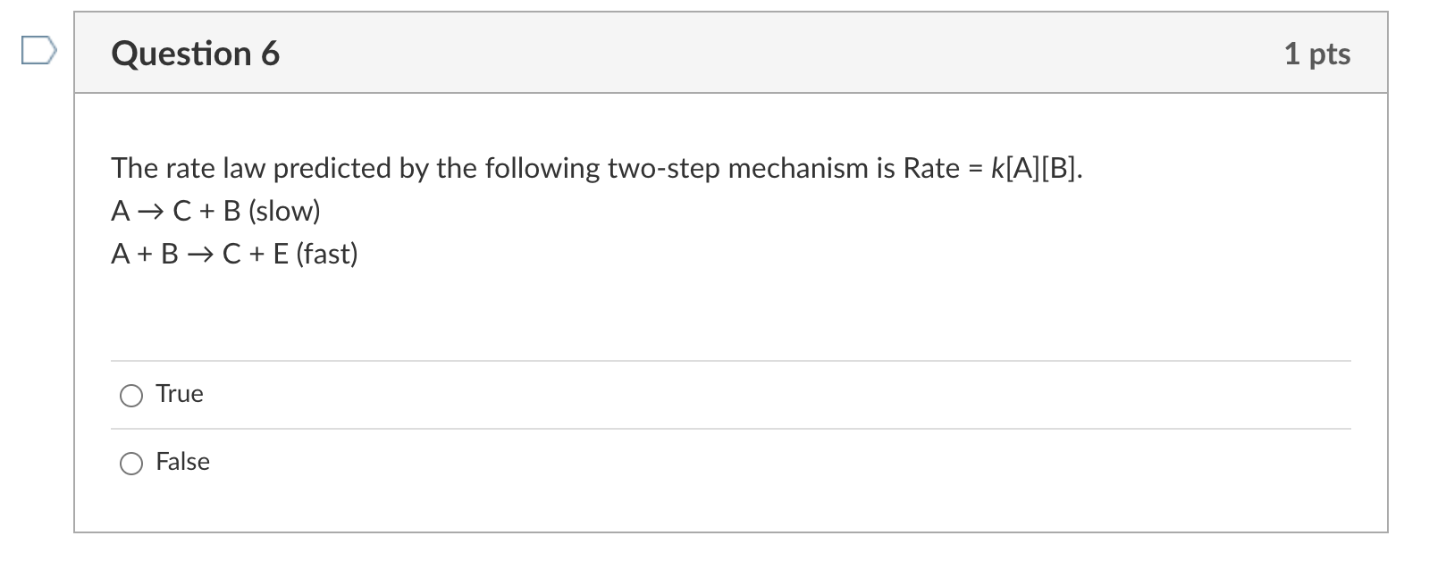Click the arrow in the fast step
This screenshot has width=1446, height=561.
pyautogui.click(x=200, y=255)
